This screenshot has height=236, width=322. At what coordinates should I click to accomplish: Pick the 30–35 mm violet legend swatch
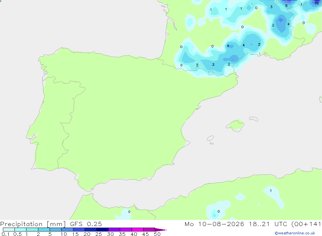114,230
